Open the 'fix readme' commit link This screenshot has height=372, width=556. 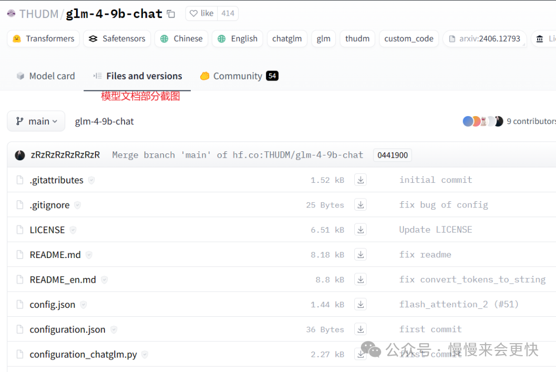[x=425, y=254]
